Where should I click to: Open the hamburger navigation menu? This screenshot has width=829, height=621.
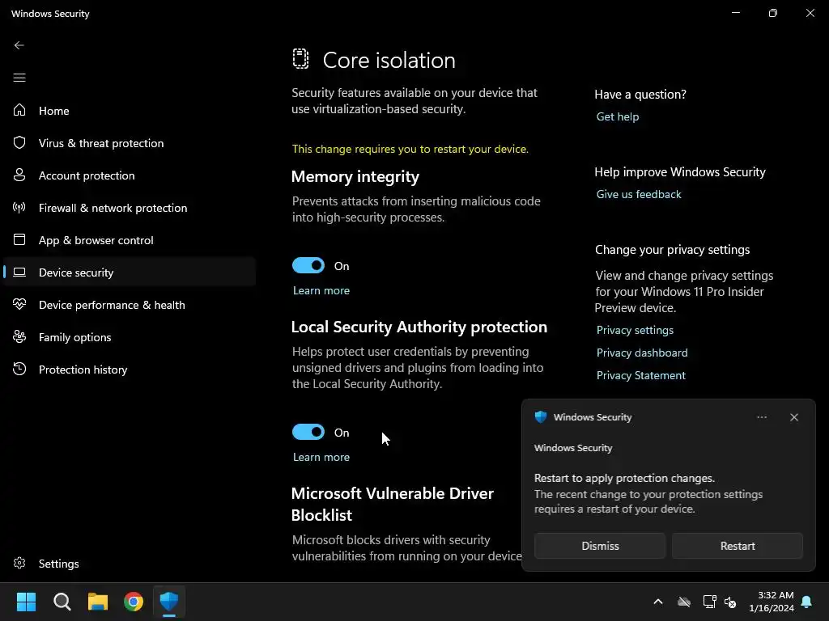[19, 78]
